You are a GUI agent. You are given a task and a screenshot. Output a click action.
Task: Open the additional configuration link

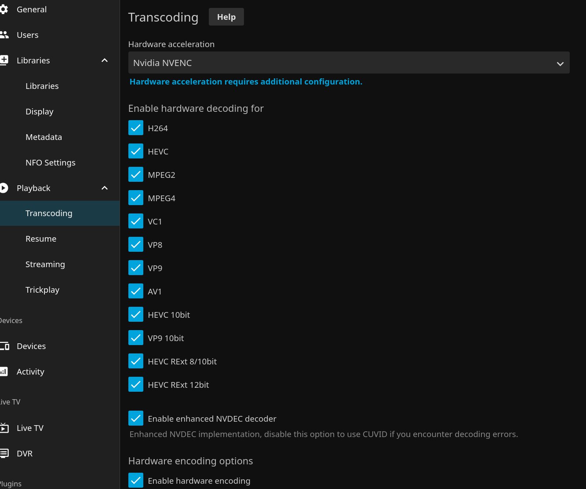(246, 81)
